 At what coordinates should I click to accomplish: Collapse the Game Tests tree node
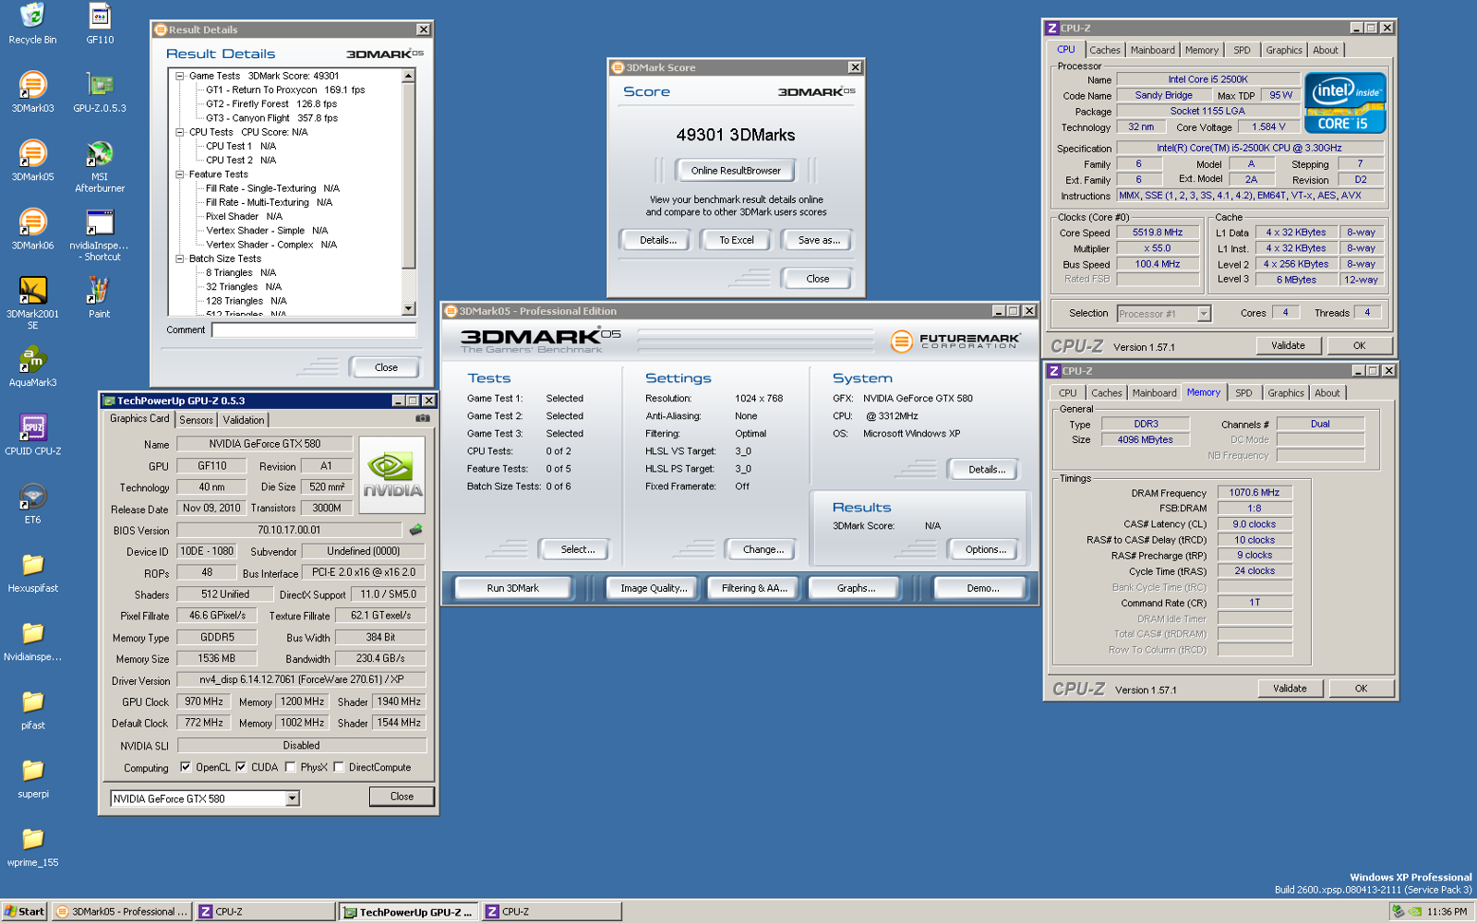coord(180,76)
